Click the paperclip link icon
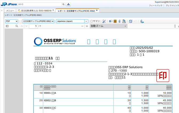Image resolution: width=179 pixels, height=113 pixels. click(142, 21)
